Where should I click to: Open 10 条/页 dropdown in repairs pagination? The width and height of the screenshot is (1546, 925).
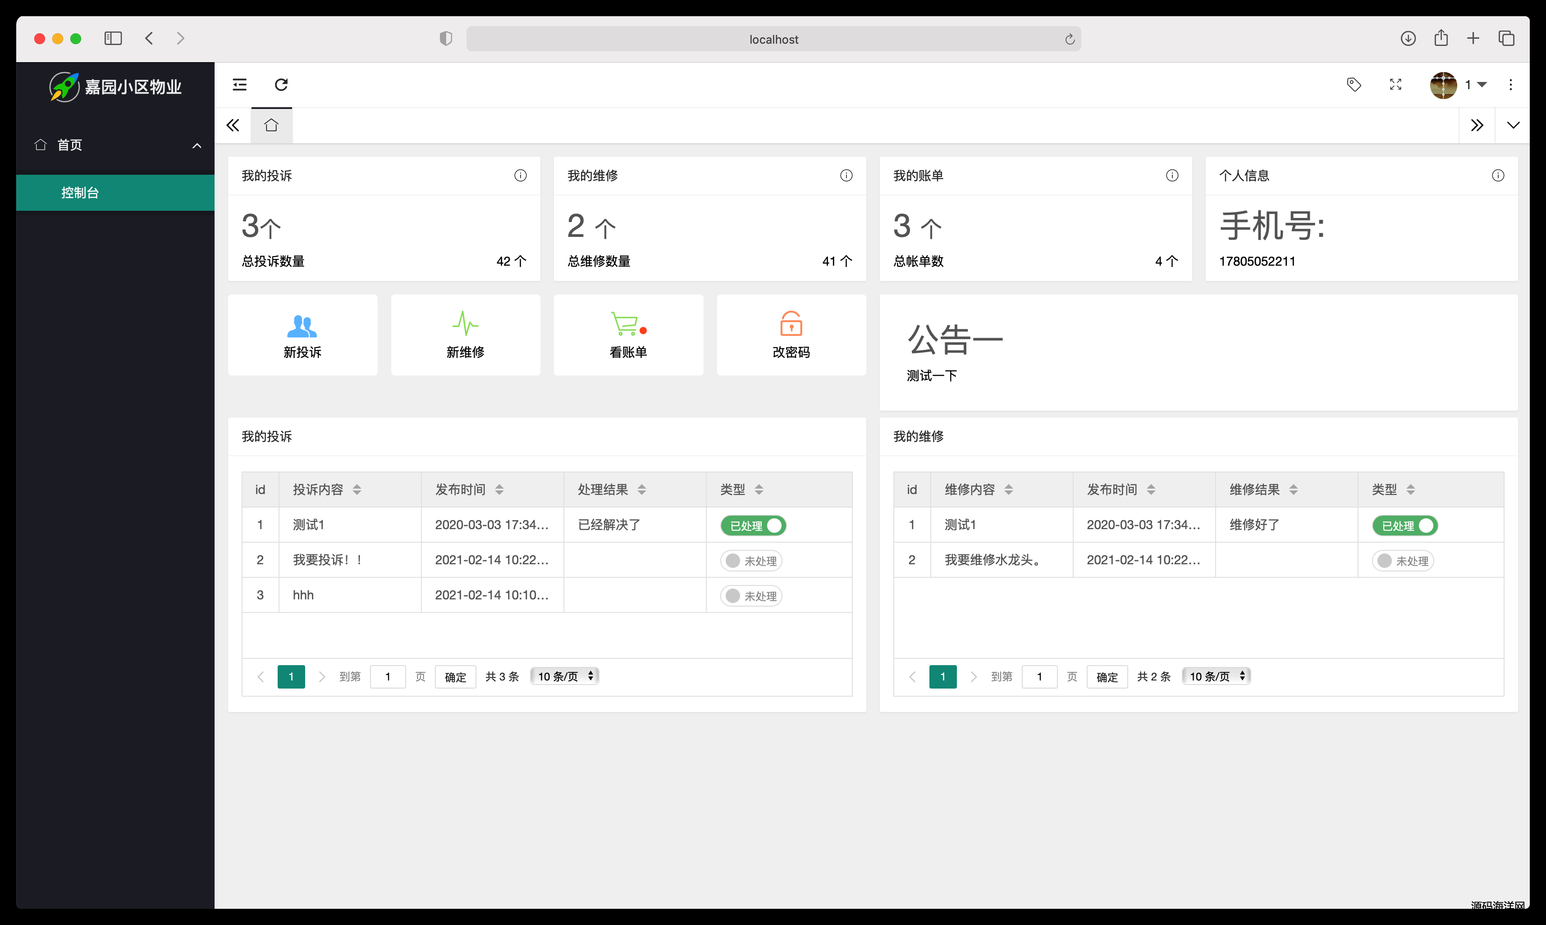click(1217, 676)
